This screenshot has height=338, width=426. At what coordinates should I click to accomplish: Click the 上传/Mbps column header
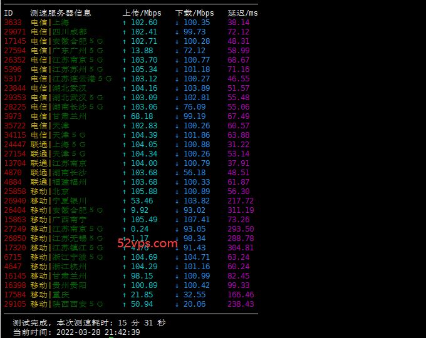point(142,13)
